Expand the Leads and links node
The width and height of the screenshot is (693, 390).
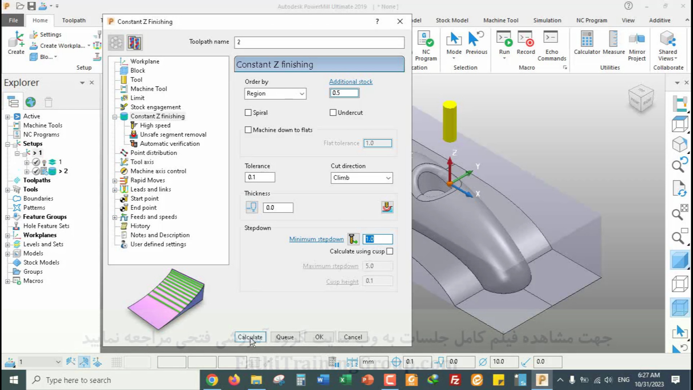[115, 190]
